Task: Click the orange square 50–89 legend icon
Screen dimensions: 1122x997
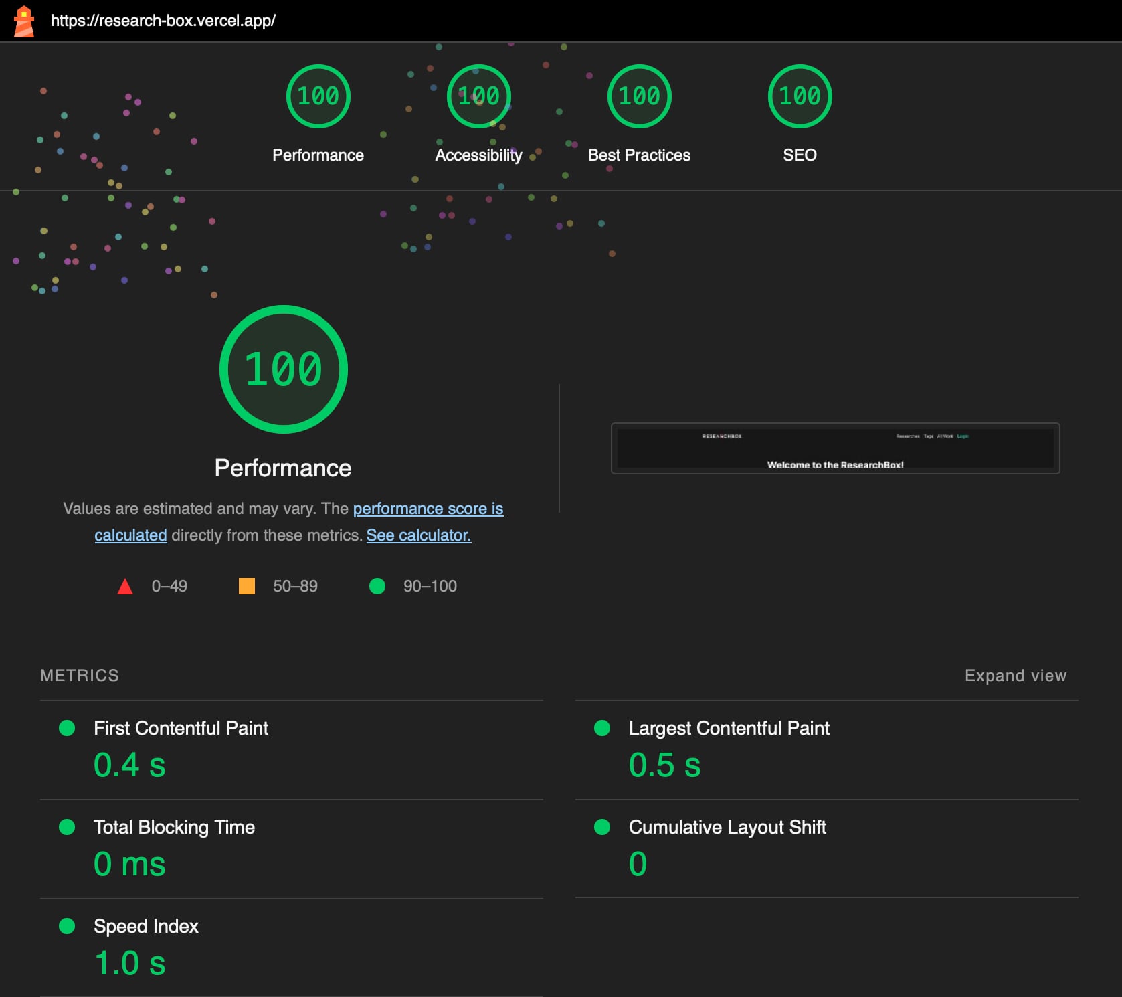Action: [x=247, y=586]
